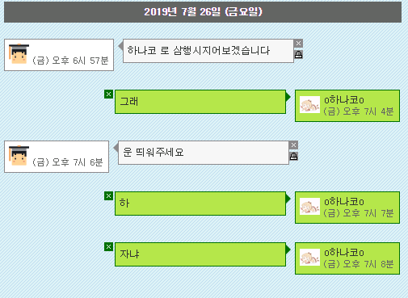408x298 pixels.
Task: Delete the 하나코 로 삼행시 message with X
Action: click(x=298, y=43)
